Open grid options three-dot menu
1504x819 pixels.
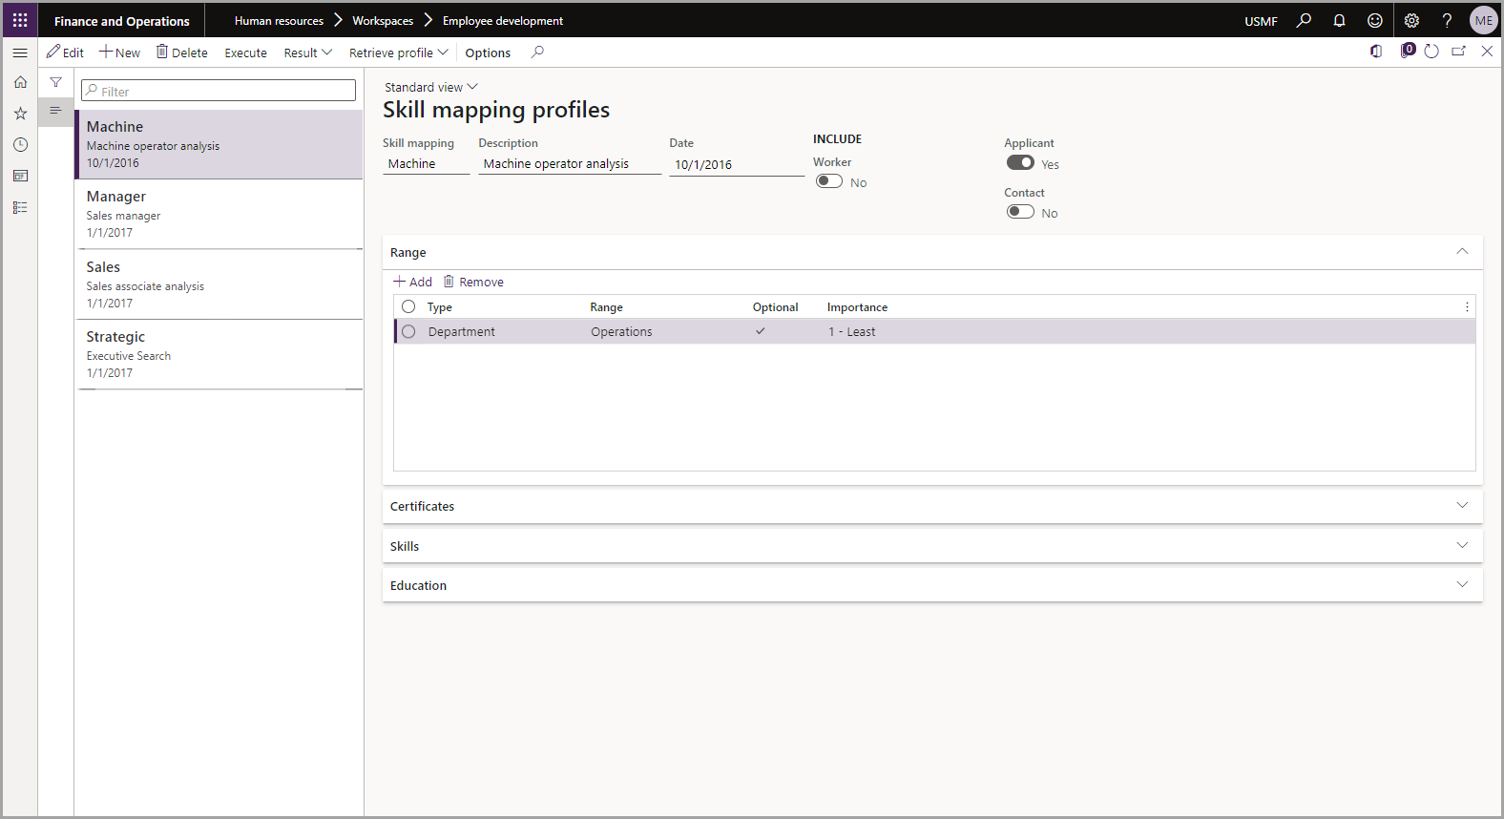pos(1467,307)
